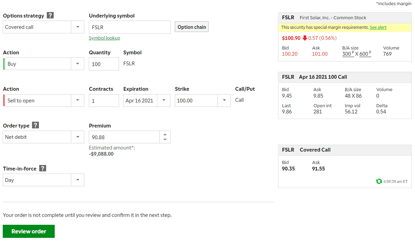Viewport: 415px width, 243px height.
Task: Click covered call ask 91.55
Action: click(x=319, y=169)
